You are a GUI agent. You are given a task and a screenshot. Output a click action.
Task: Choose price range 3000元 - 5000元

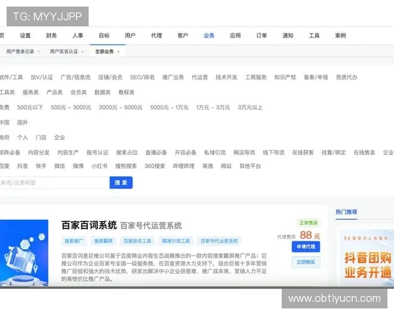pyautogui.click(x=121, y=108)
